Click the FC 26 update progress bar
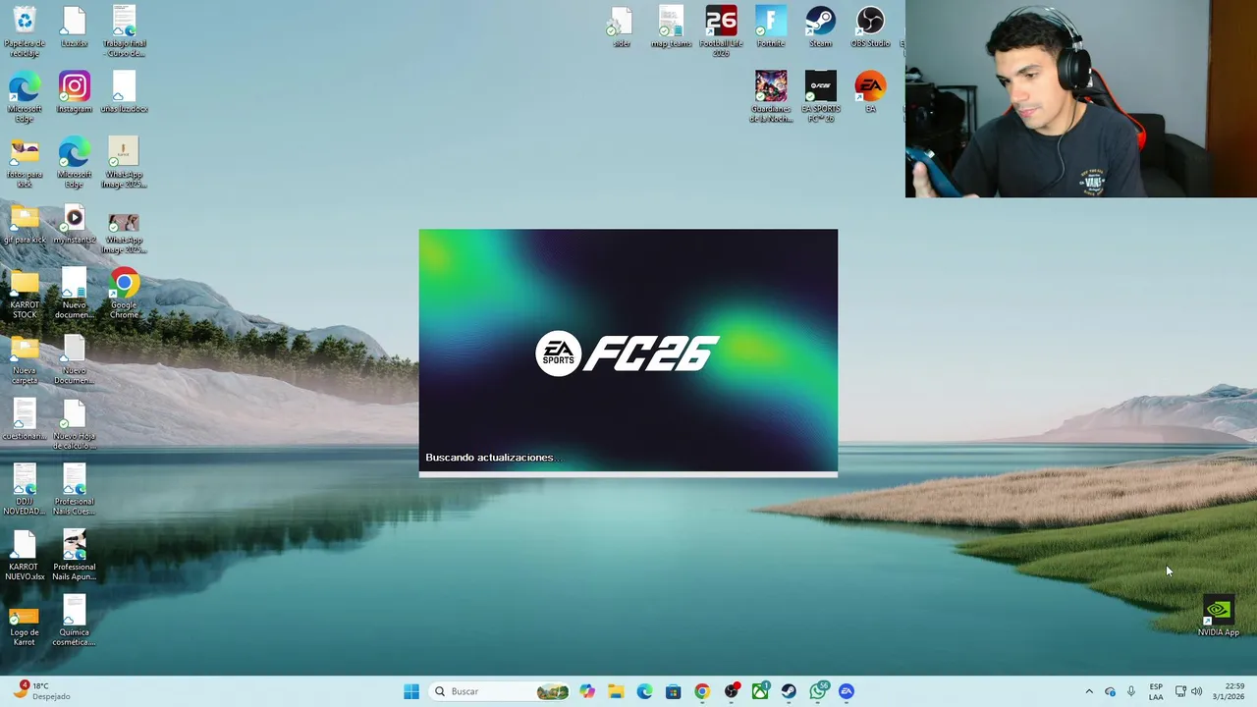This screenshot has height=707, width=1257. (x=628, y=474)
